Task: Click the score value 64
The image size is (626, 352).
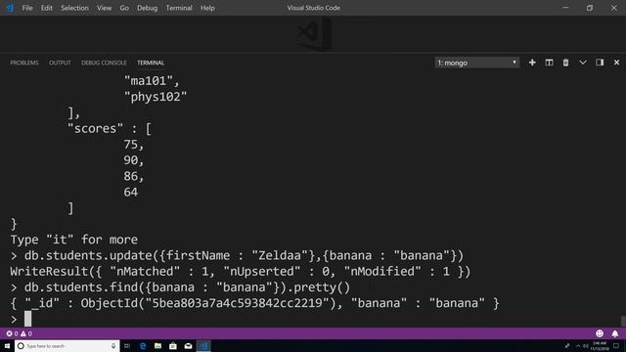Action: (130, 192)
